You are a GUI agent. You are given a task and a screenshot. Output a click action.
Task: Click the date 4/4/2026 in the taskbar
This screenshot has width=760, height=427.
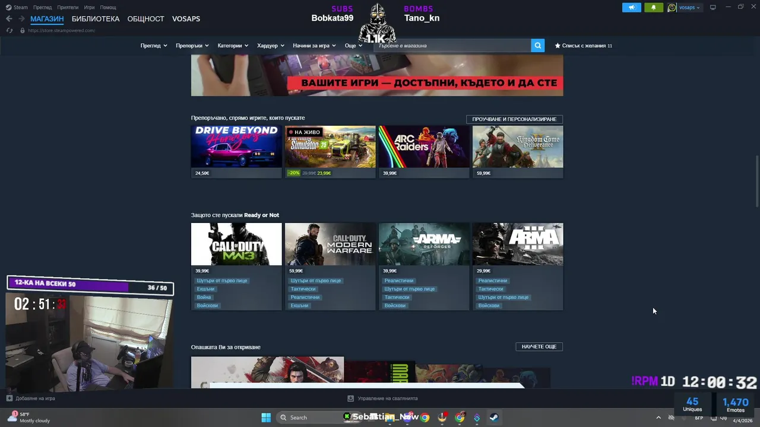pyautogui.click(x=742, y=420)
